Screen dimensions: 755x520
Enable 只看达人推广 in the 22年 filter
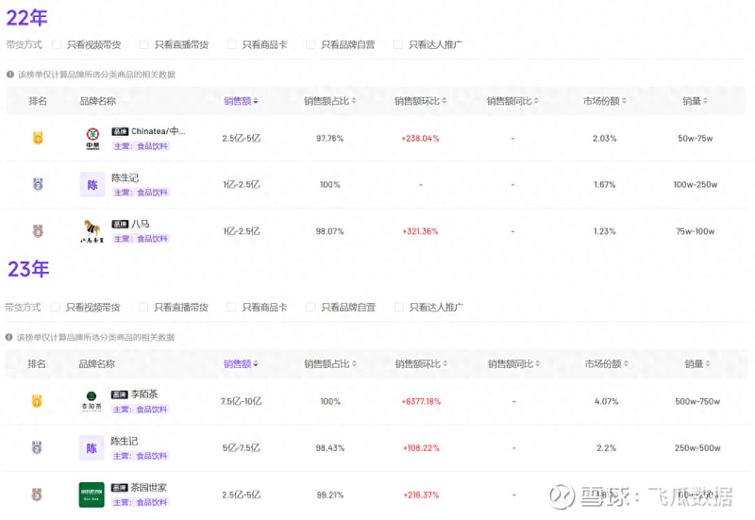tap(397, 44)
